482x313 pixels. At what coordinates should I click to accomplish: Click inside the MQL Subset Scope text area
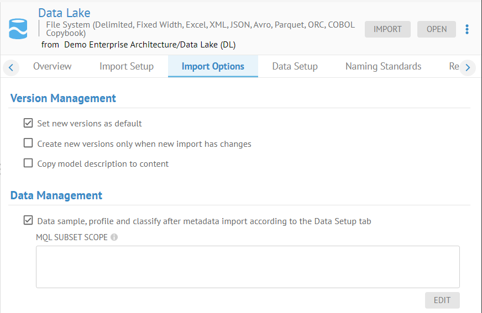[248, 267]
